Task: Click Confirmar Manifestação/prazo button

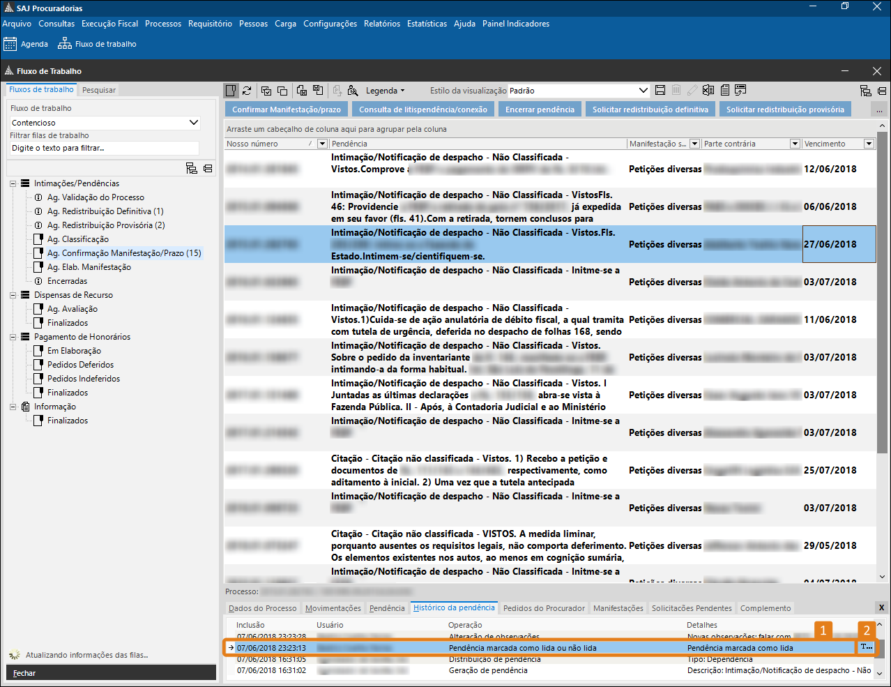Action: (287, 110)
